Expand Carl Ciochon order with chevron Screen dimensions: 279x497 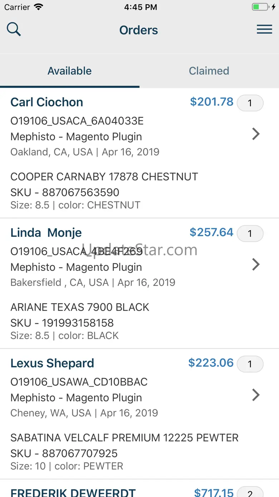[x=256, y=134]
